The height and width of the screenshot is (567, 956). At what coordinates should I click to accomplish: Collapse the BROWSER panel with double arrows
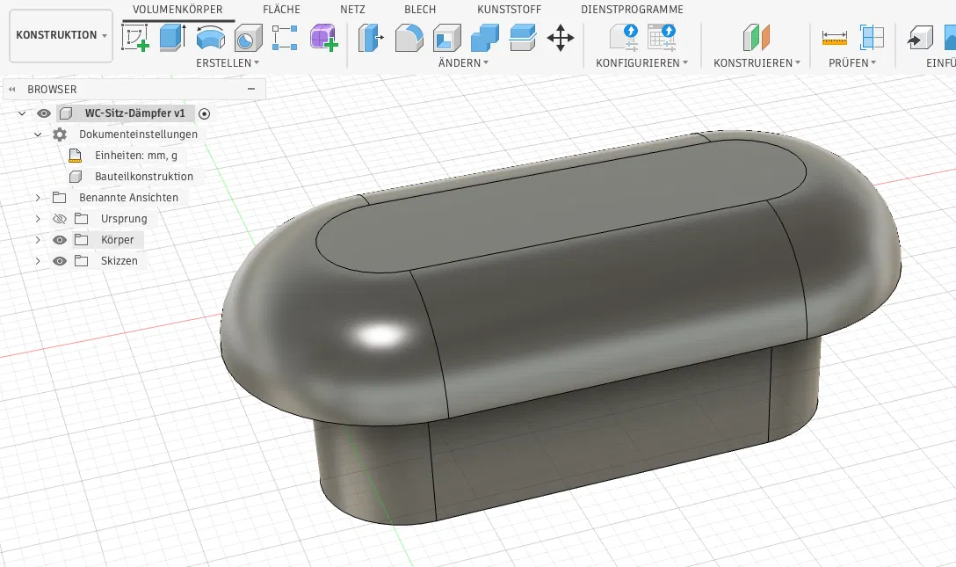click(11, 89)
